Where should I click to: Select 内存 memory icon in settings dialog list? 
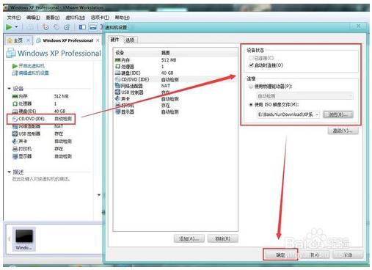click(x=118, y=60)
